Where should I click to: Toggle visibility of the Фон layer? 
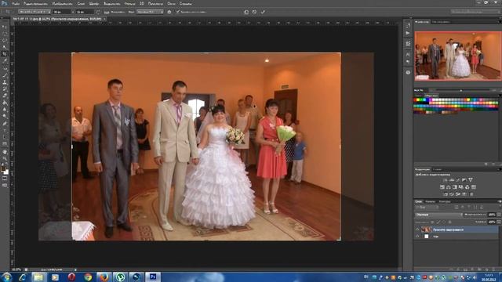click(x=417, y=237)
